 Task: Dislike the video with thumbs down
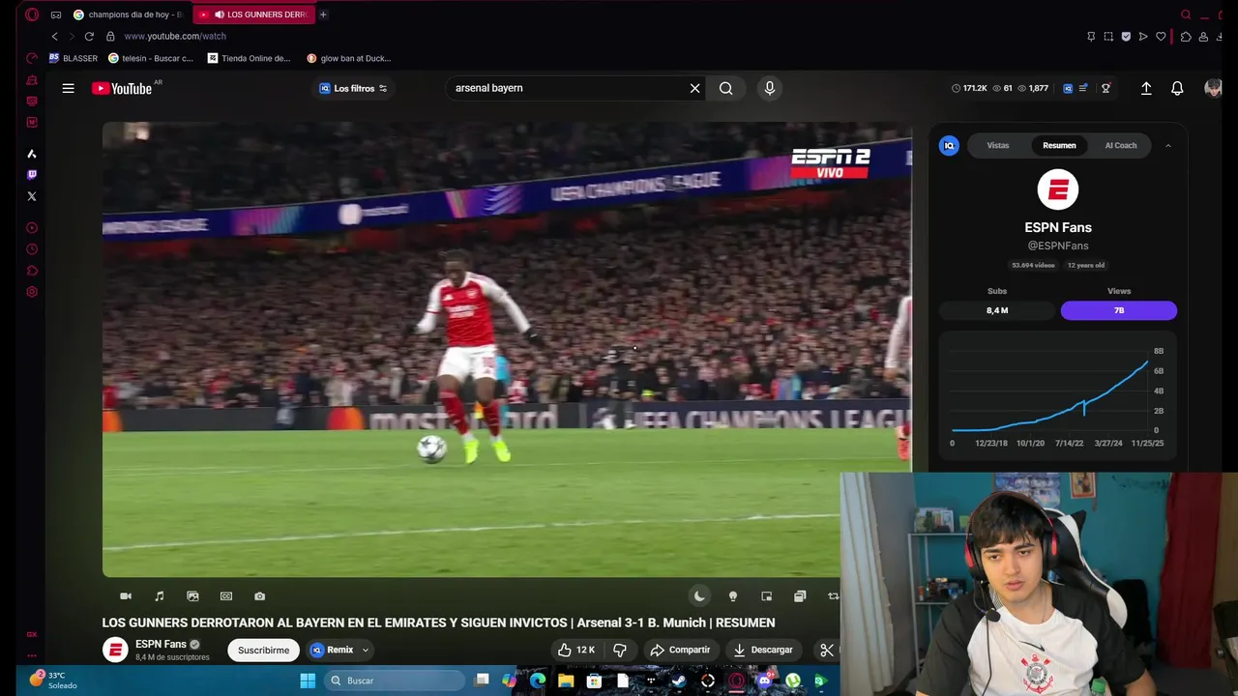[620, 650]
